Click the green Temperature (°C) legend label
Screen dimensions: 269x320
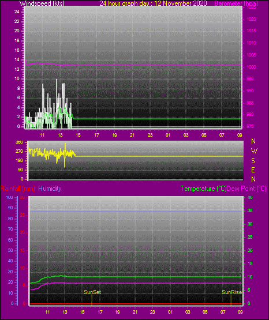tap(203, 189)
